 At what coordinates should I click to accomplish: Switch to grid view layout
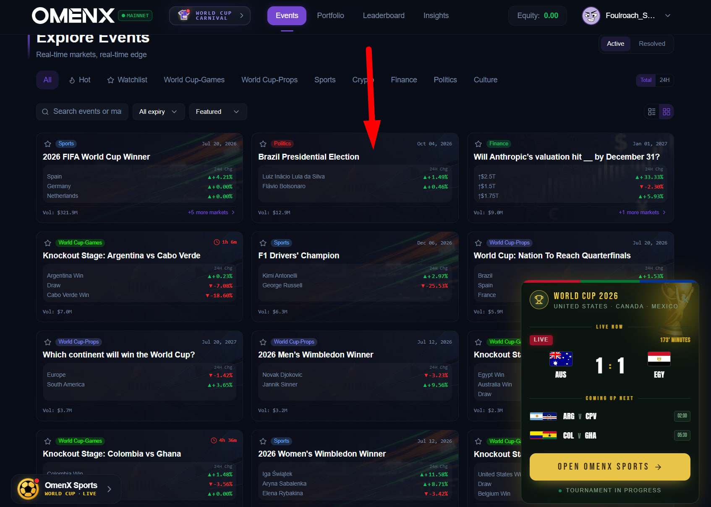pyautogui.click(x=667, y=112)
